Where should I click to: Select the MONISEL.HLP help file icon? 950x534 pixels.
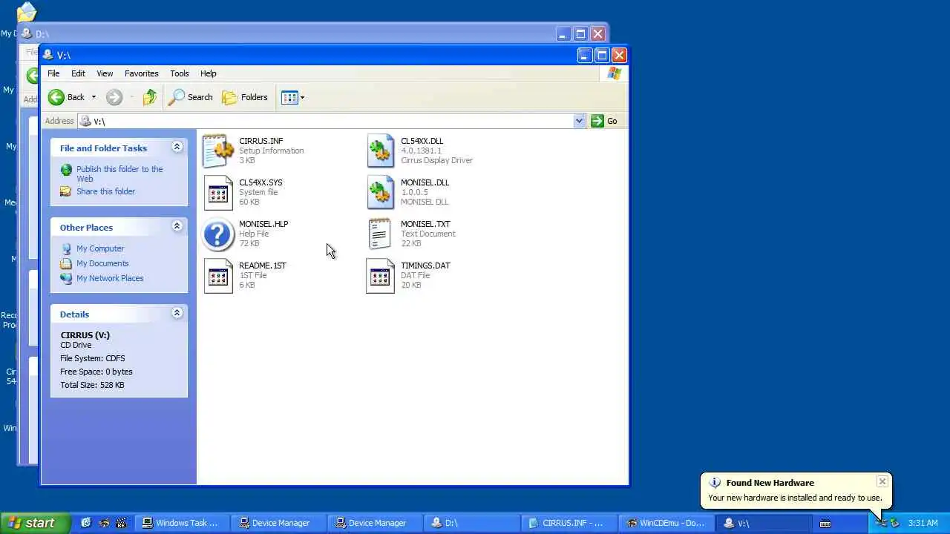pos(218,234)
